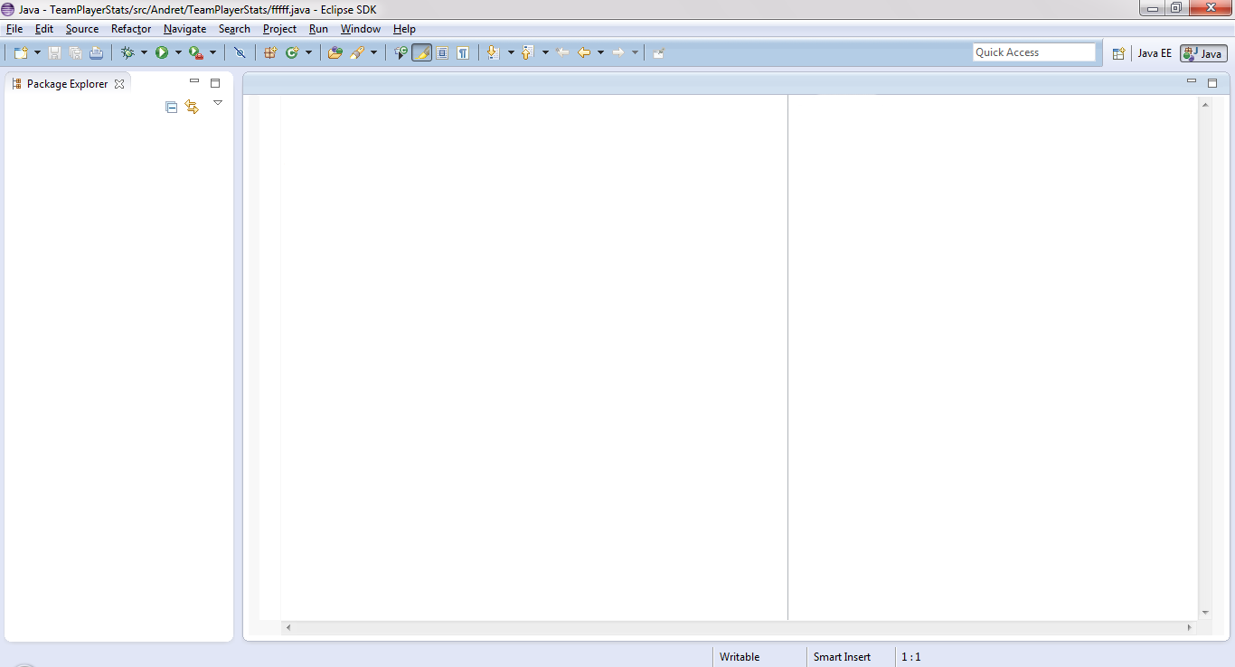This screenshot has height=667, width=1235.
Task: Click the Search flashlight icon
Action: click(x=357, y=52)
